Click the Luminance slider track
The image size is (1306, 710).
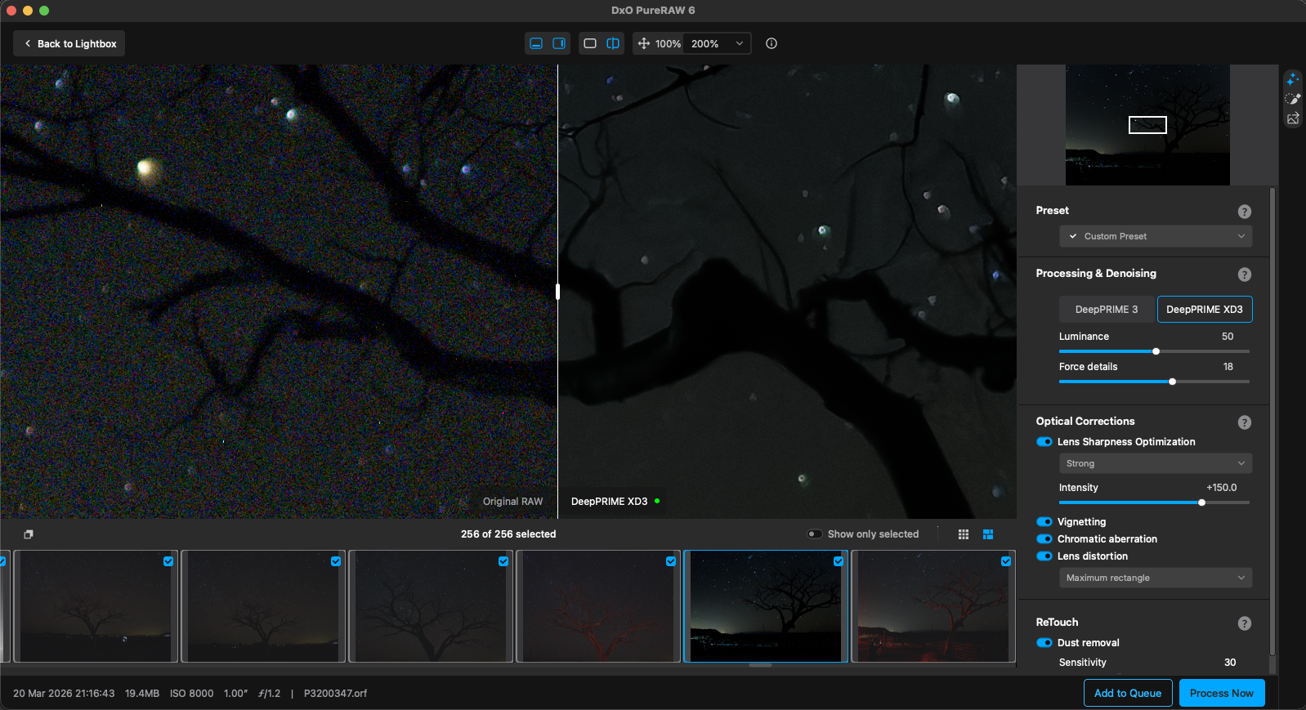tap(1154, 351)
